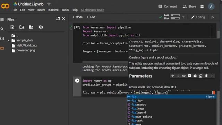Viewport: 222px width, 125px height.
Task: Open the runtime connection dropdown arrow
Action: (x=183, y=17)
